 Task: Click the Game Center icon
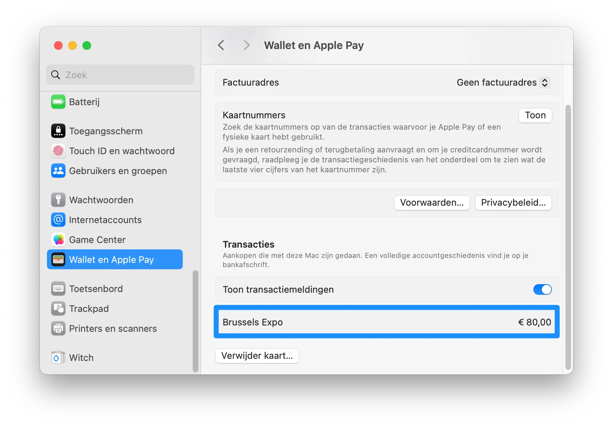click(58, 240)
